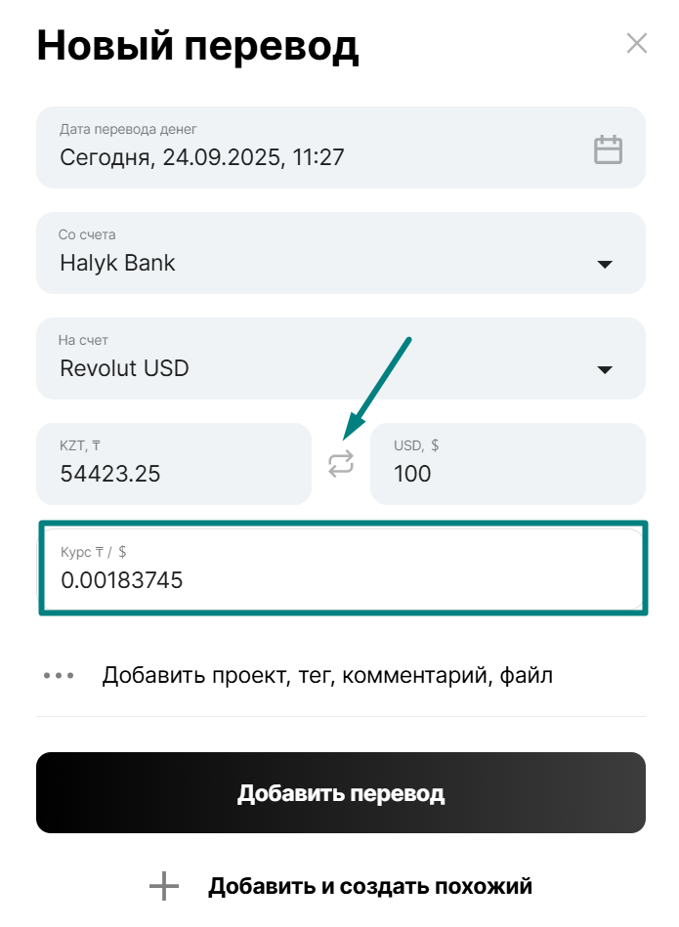Expand the Halyk Bank account dropdown arrow
The width and height of the screenshot is (679, 927).
pyautogui.click(x=605, y=265)
